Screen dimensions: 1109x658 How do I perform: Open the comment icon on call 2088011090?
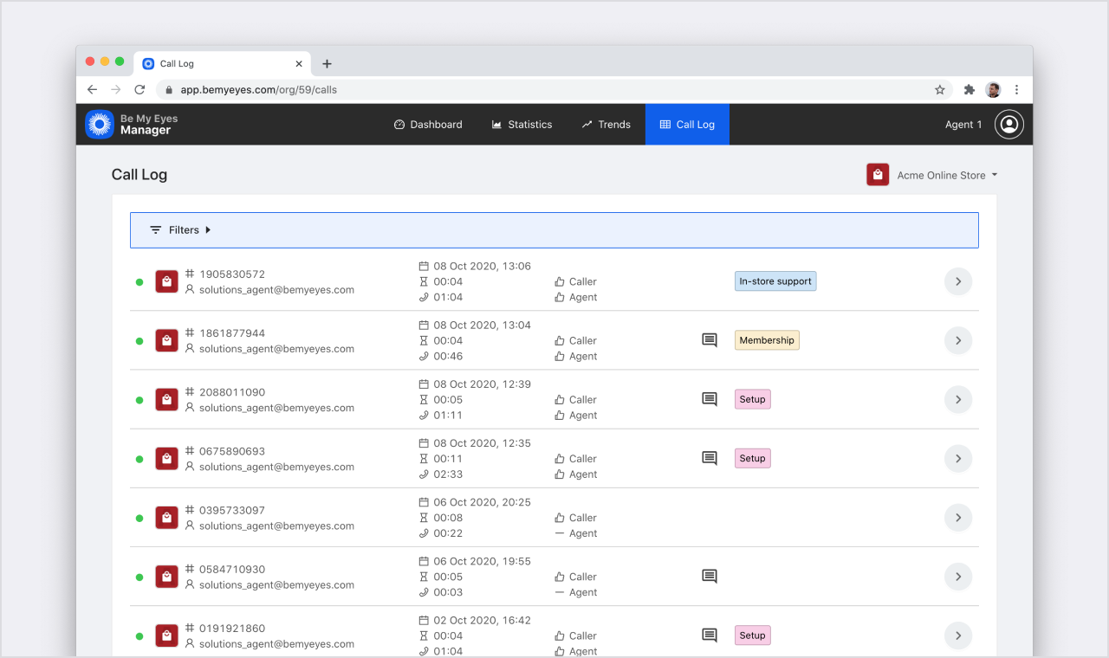(x=710, y=399)
